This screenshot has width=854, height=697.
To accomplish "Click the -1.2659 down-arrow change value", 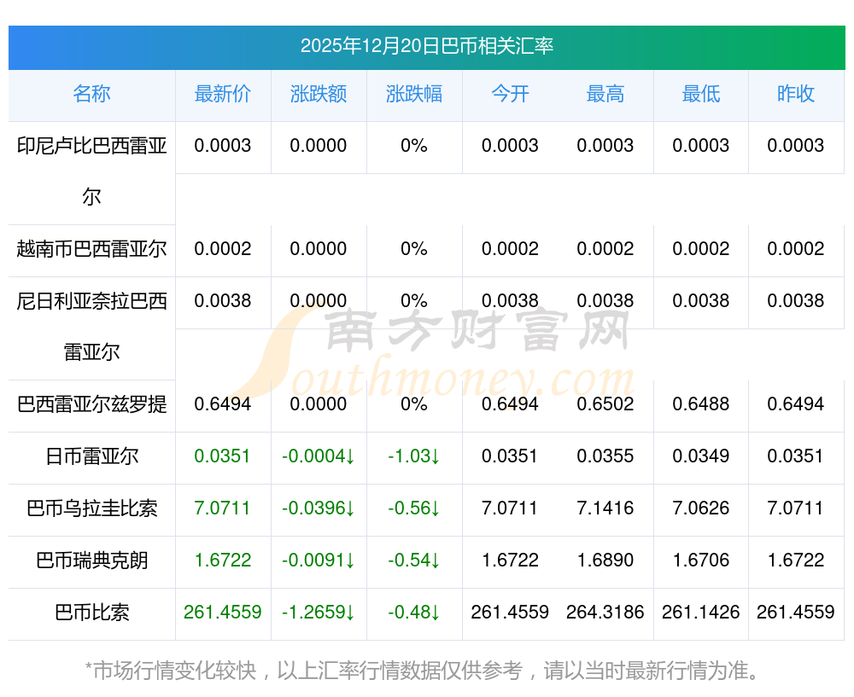I will (319, 613).
